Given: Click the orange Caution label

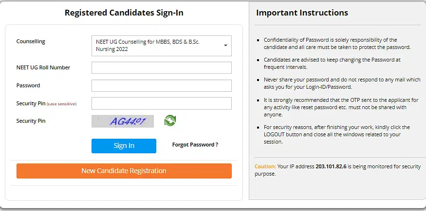Looking at the screenshot, I should [x=265, y=166].
